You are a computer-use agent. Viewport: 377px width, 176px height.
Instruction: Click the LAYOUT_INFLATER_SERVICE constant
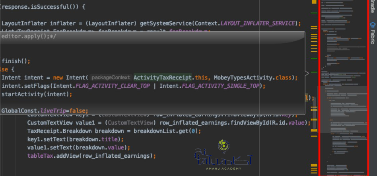tap(258, 23)
